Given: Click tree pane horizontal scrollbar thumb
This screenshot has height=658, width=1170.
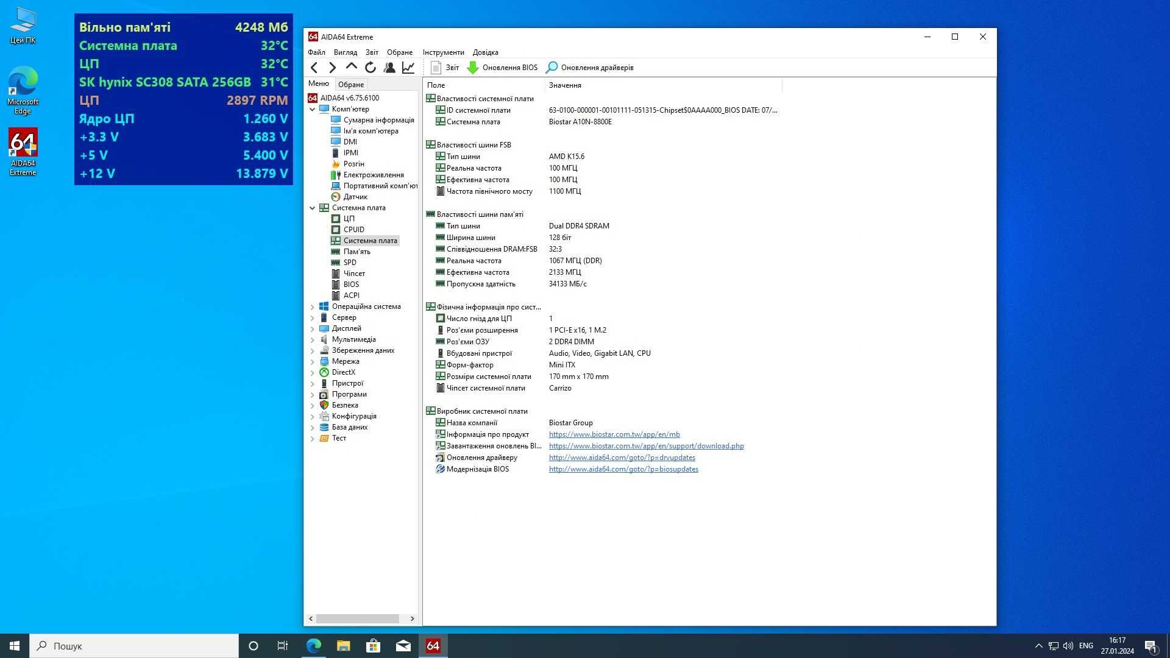Looking at the screenshot, I should [x=358, y=618].
